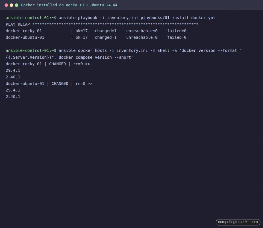
Task: Click '{{.Server.Version}}' template text
Action: click(29, 57)
